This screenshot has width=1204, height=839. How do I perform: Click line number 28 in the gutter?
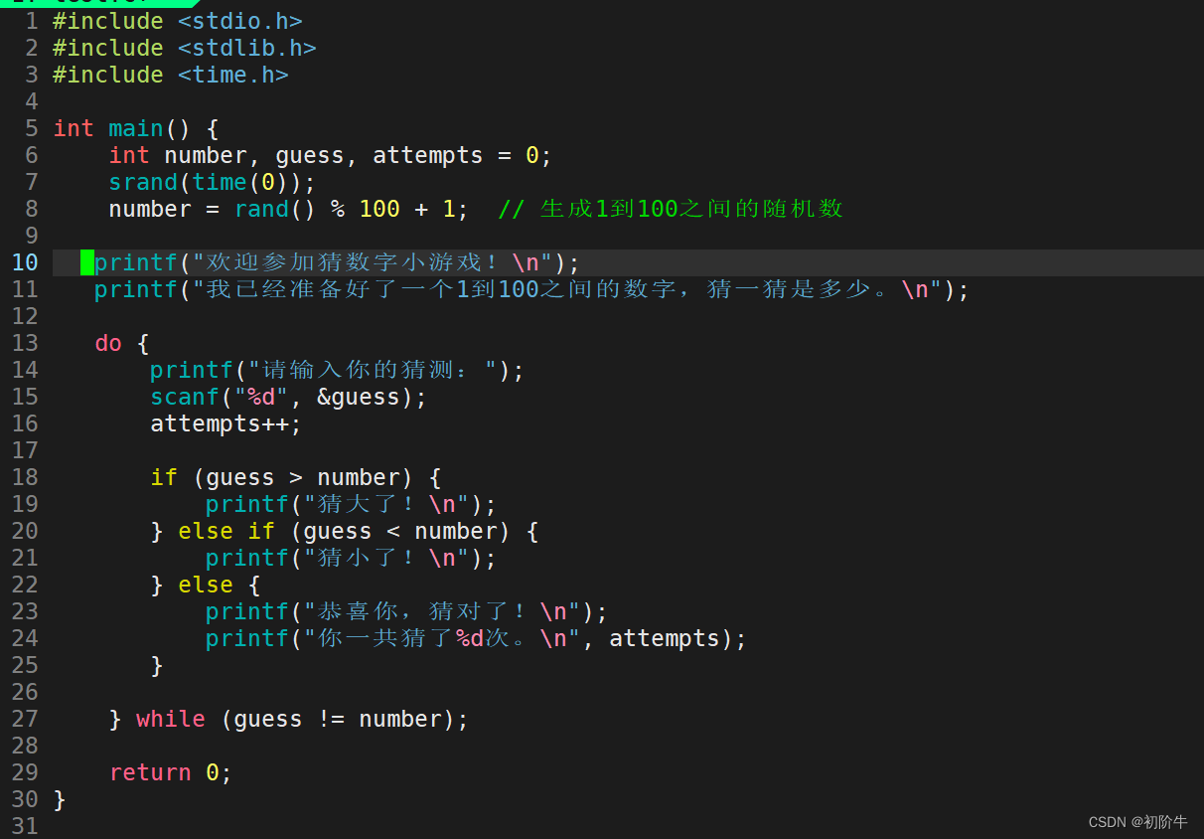[25, 746]
